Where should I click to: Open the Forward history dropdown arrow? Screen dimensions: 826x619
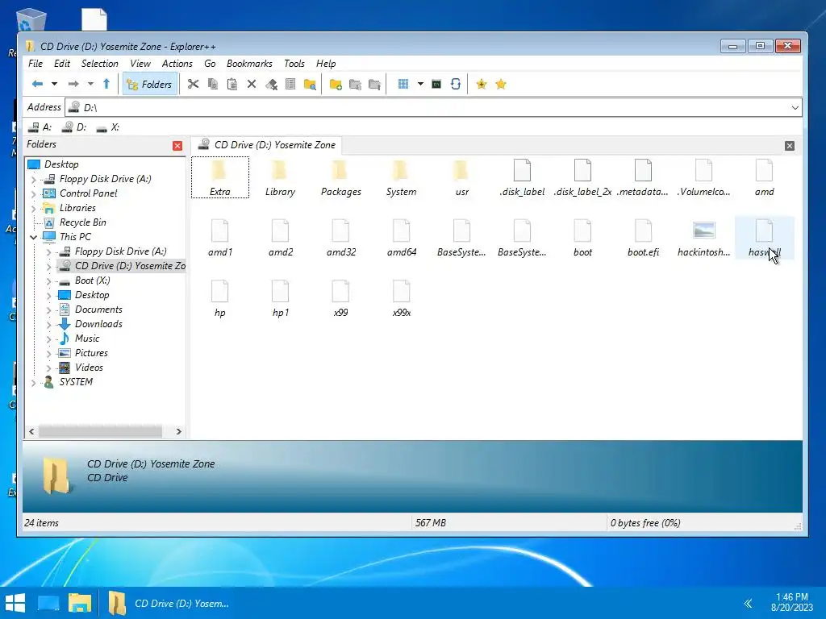click(90, 84)
